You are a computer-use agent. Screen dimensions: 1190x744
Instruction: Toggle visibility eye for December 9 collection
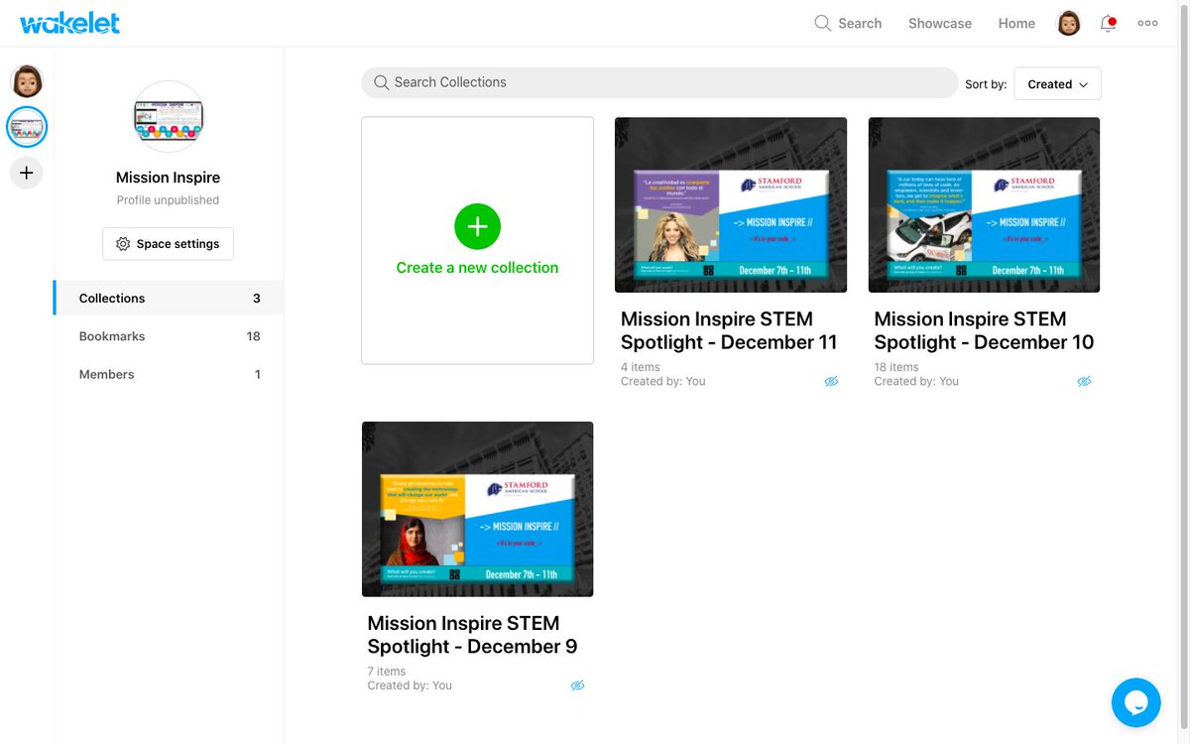pos(577,685)
